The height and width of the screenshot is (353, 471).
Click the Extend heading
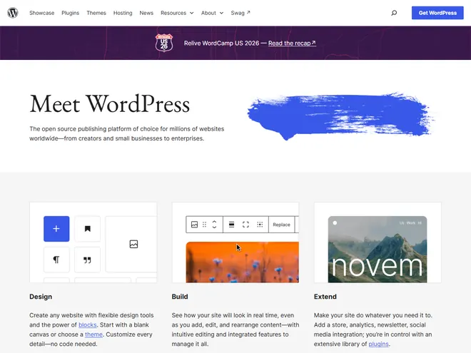(325, 297)
